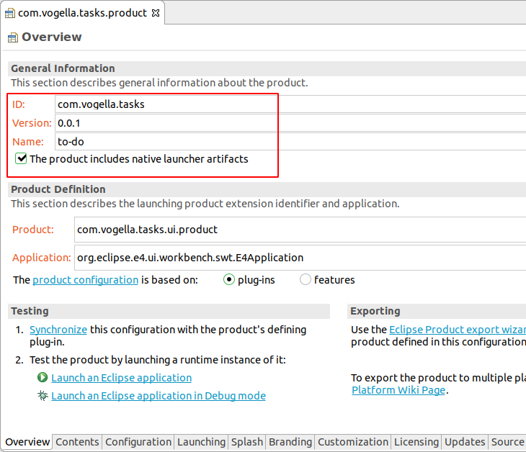Switch to the Updates tab
This screenshot has width=526, height=452.
pos(465,442)
